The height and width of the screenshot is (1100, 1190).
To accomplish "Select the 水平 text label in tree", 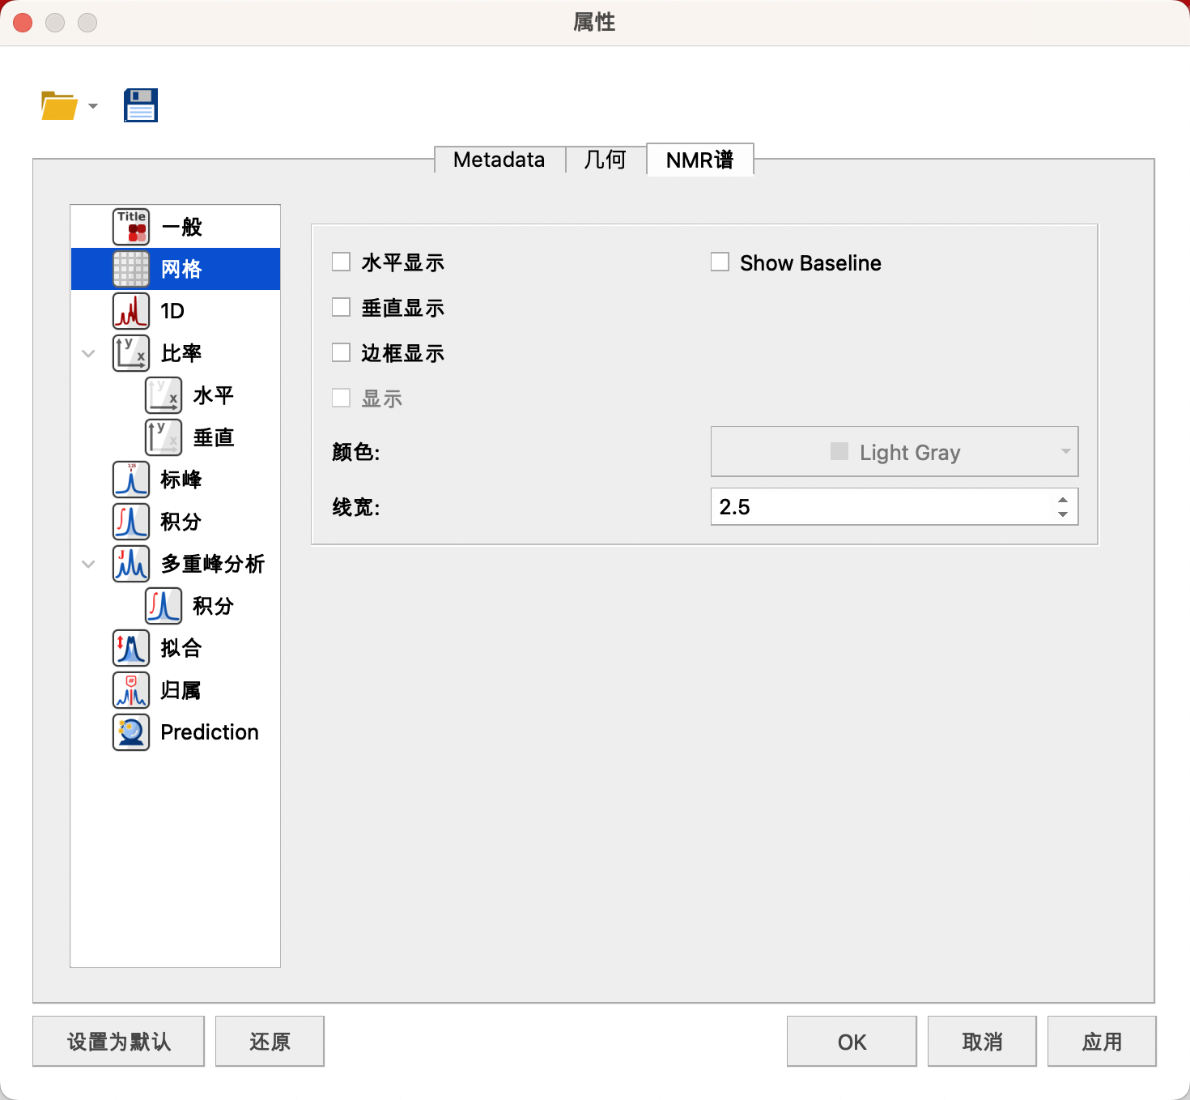I will point(214,395).
